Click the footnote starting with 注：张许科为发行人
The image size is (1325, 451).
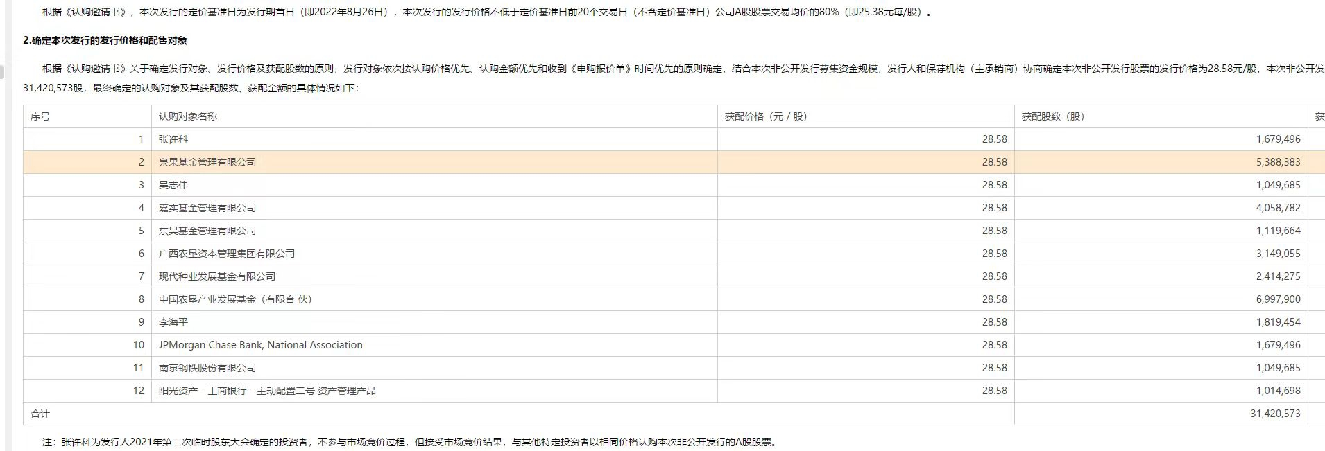[411, 441]
